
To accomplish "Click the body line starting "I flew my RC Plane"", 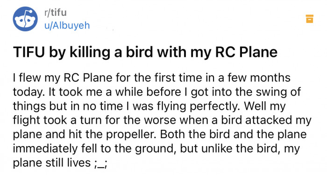I will [152, 78].
